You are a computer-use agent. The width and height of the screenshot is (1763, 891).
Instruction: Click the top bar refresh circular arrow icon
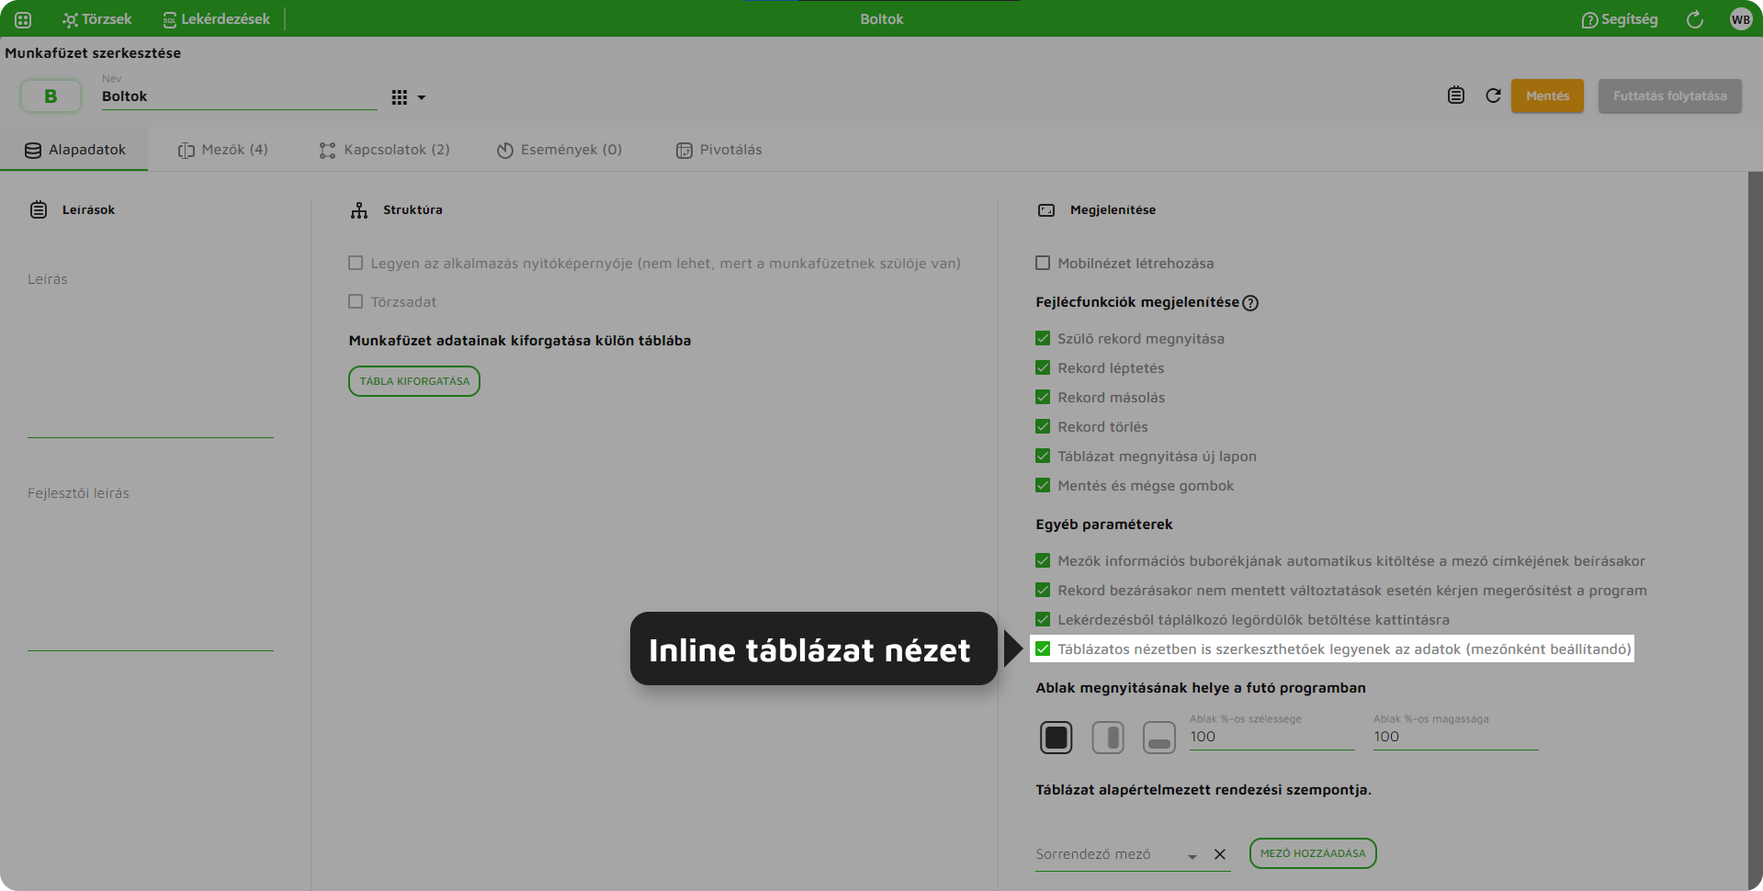pos(1695,19)
